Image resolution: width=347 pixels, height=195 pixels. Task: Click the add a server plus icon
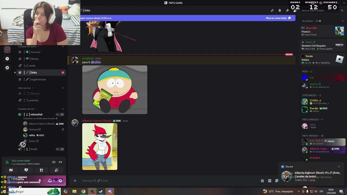(x=7, y=58)
